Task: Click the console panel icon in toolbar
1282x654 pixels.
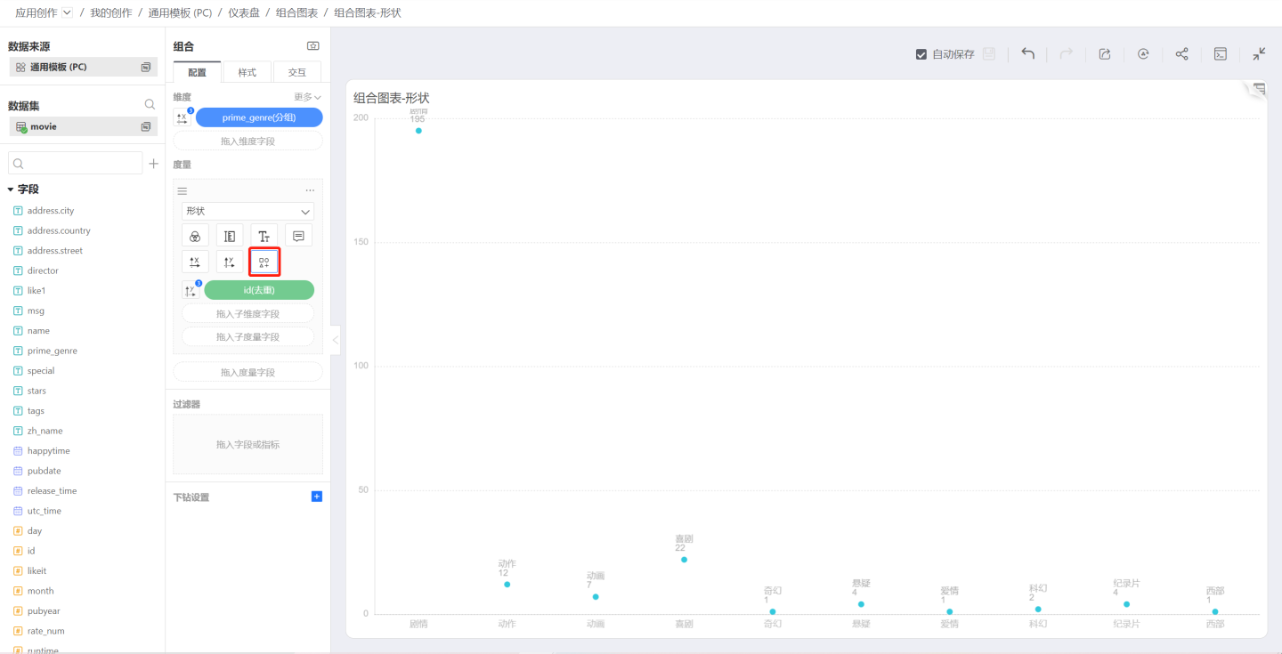Action: click(1221, 54)
